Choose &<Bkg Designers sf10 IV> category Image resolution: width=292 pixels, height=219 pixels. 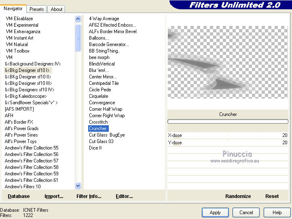click(30, 90)
